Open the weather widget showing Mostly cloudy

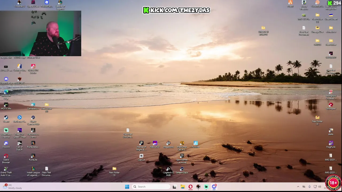(12, 186)
